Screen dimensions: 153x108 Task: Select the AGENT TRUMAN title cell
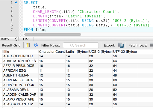(x=20, y=75)
